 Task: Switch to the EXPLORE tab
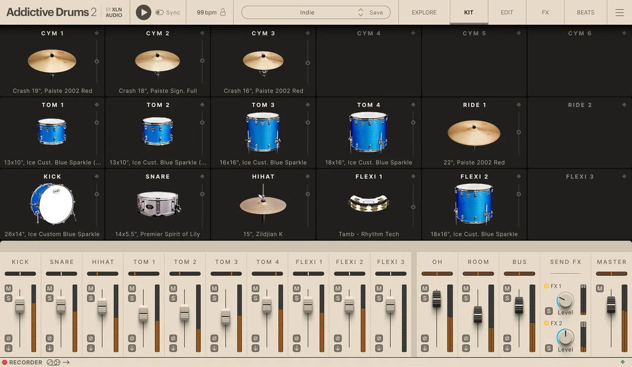point(423,12)
